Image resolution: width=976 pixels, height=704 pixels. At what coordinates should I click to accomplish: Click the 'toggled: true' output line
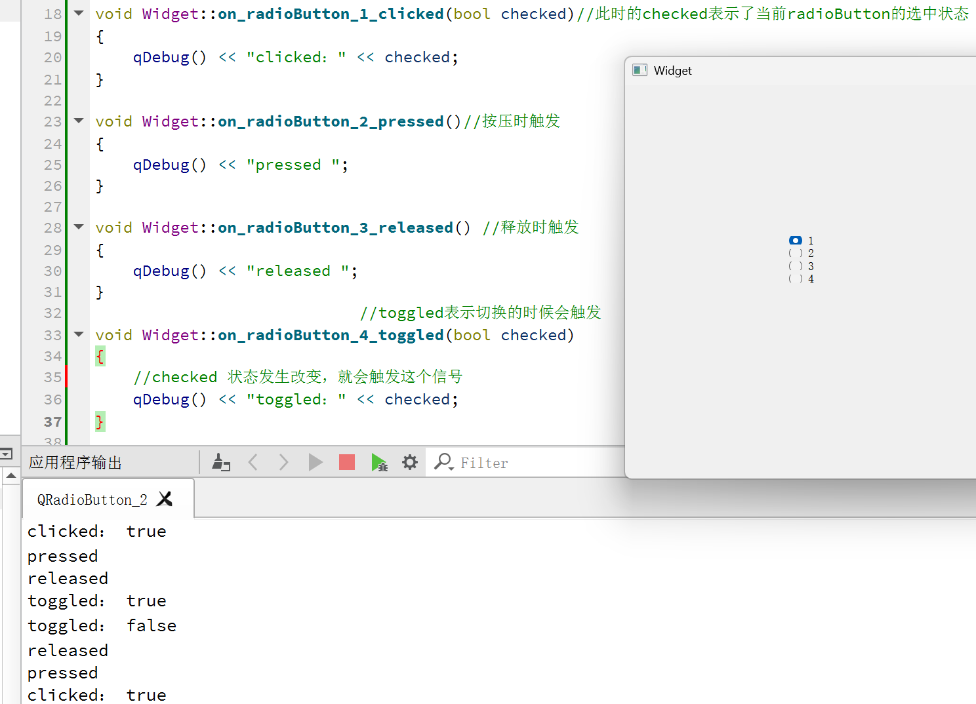pyautogui.click(x=96, y=600)
